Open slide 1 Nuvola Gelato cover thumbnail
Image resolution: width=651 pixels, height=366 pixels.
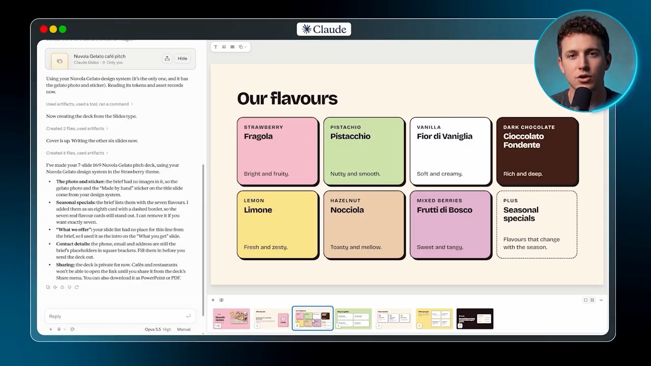(x=231, y=319)
